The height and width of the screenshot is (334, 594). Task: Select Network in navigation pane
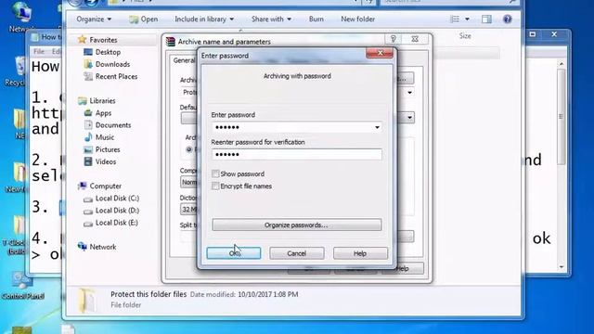[103, 247]
